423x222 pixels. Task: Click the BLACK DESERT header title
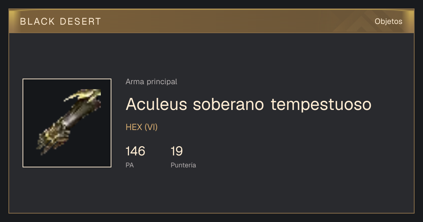(x=60, y=21)
